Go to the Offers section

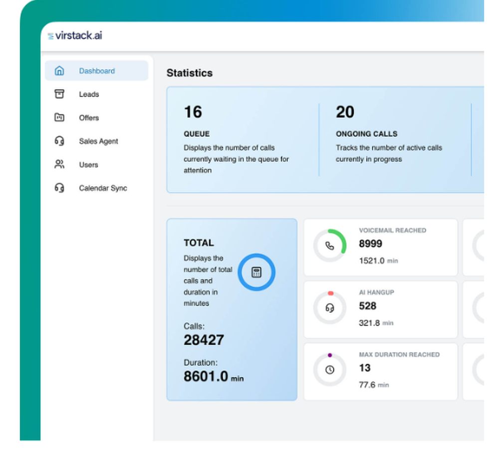89,117
